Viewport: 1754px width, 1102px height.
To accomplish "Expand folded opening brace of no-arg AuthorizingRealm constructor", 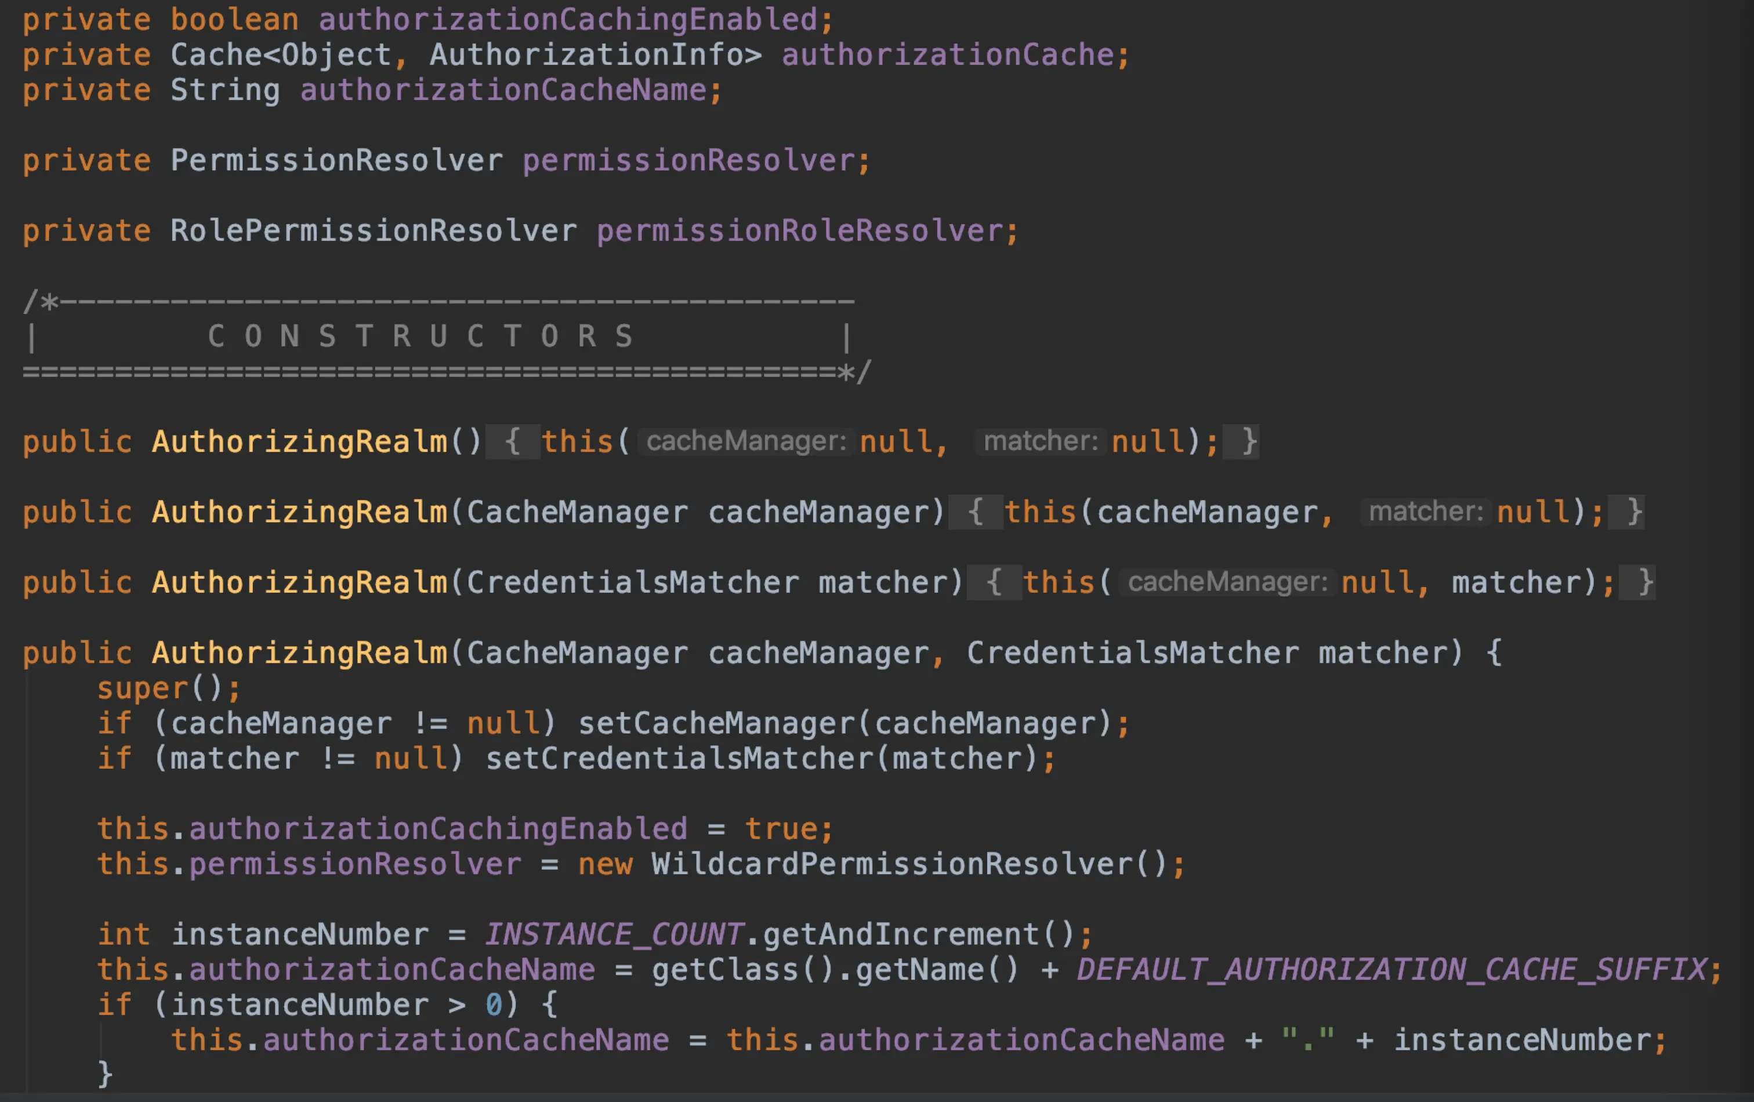I will click(x=512, y=441).
